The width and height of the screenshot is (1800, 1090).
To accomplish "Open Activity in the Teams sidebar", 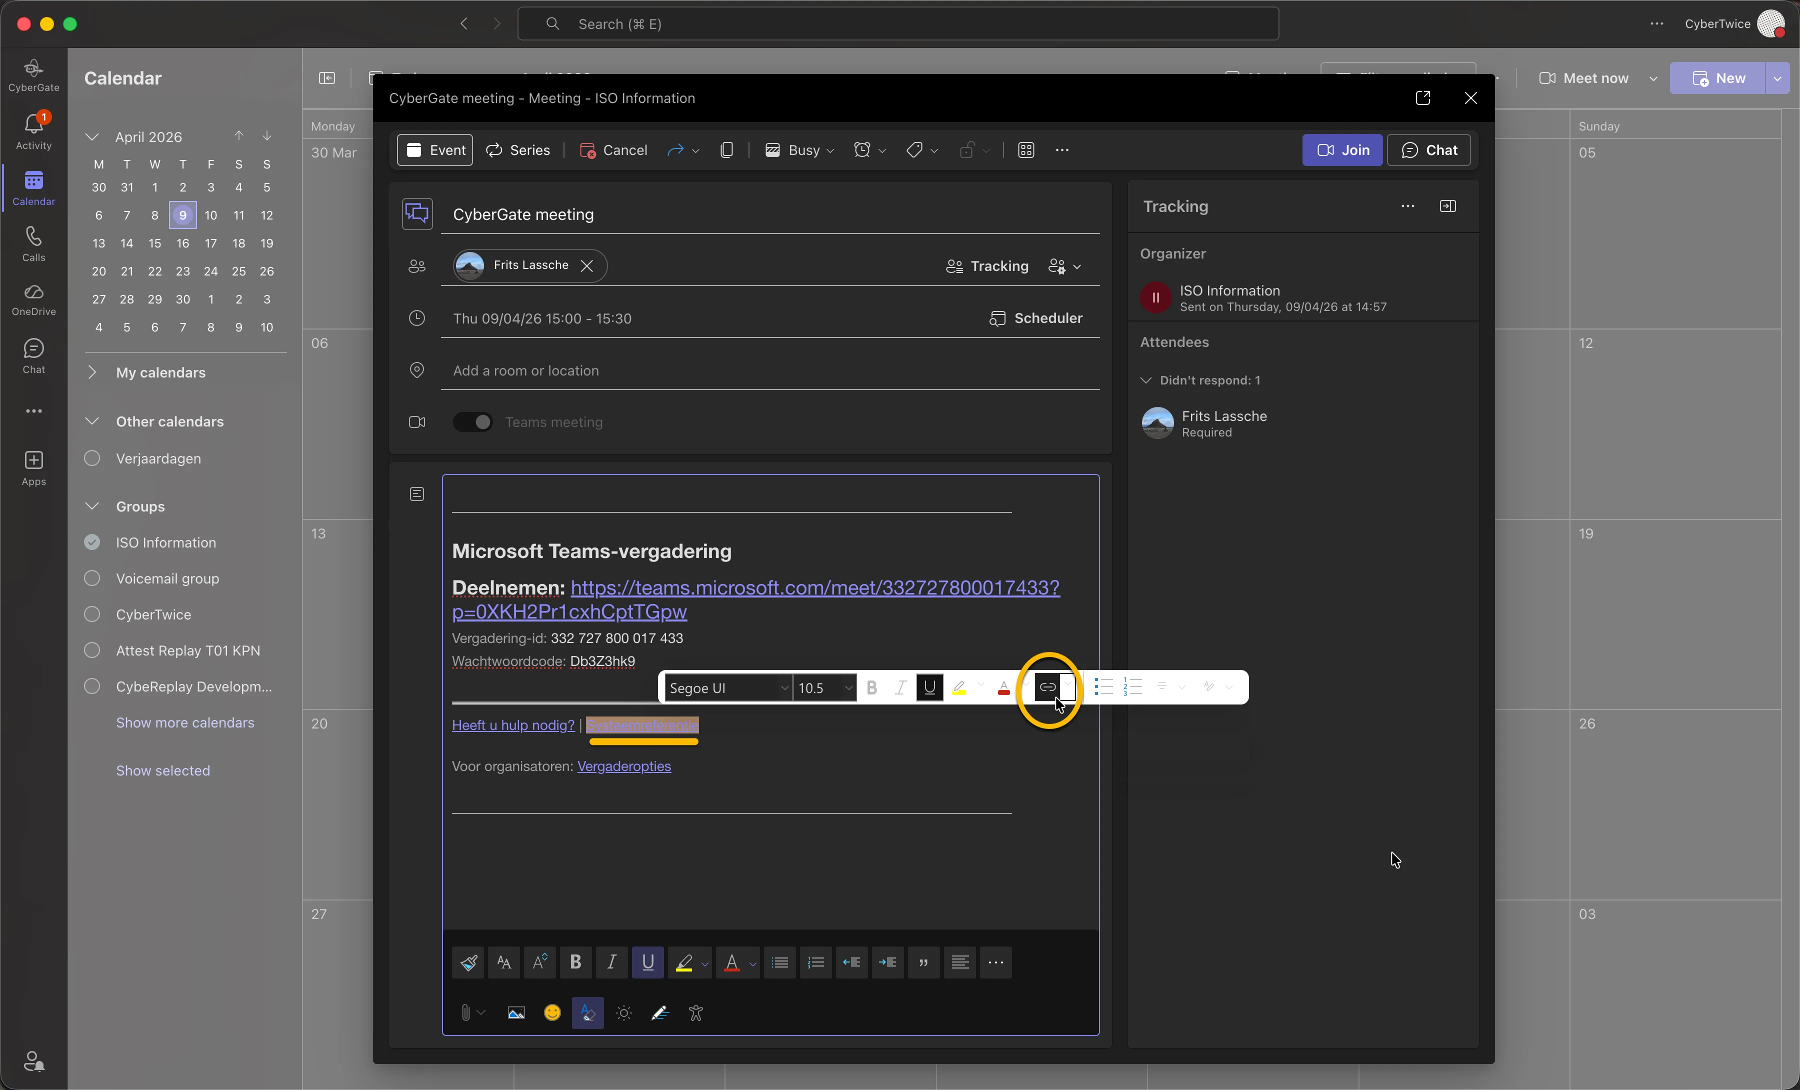I will (33, 131).
